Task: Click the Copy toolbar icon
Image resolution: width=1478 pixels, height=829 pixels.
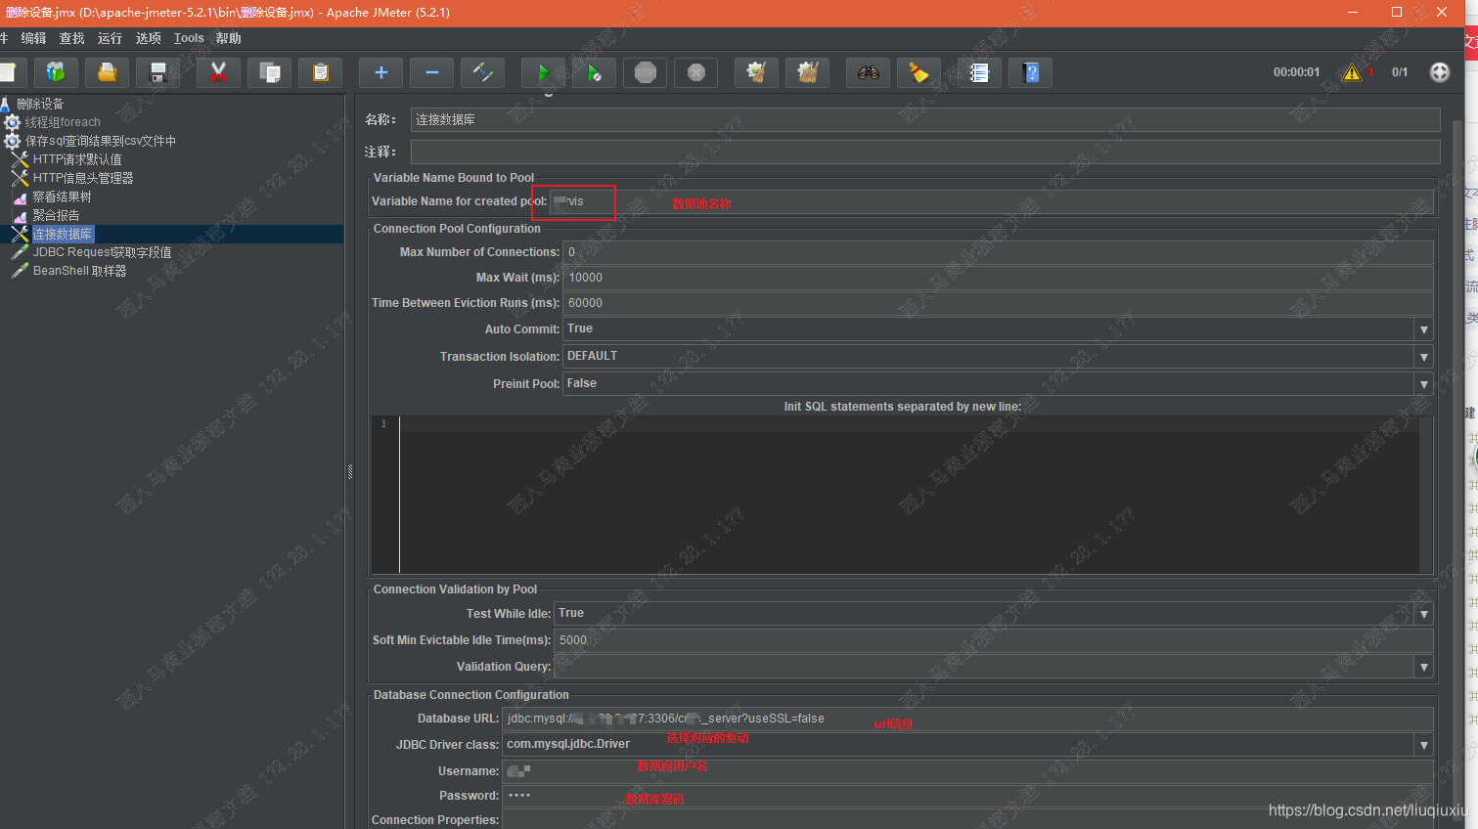Action: tap(269, 72)
